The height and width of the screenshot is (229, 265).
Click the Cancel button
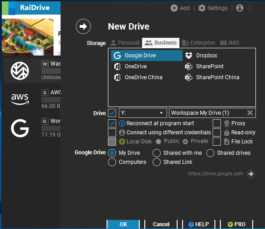(161, 224)
